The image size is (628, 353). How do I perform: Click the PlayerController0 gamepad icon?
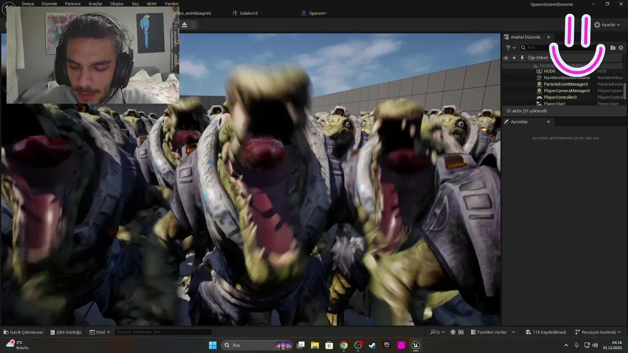click(x=539, y=97)
